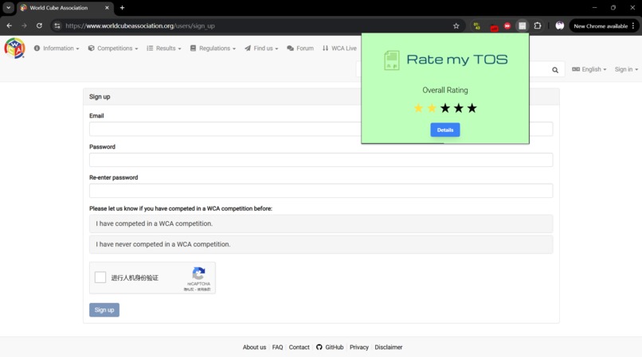The width and height of the screenshot is (642, 357).
Task: Open the FAQ footer link
Action: coord(277,347)
